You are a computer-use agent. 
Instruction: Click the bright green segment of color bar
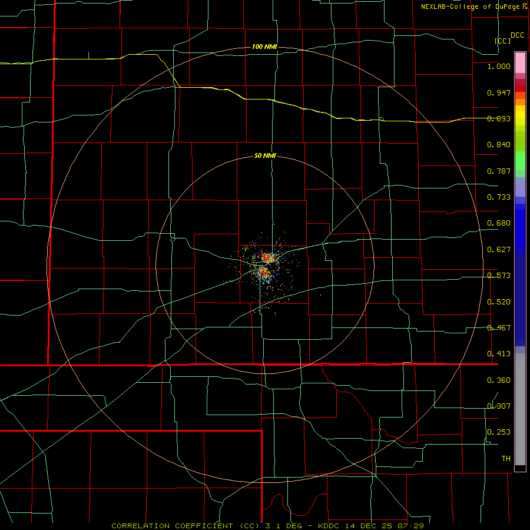point(520,161)
